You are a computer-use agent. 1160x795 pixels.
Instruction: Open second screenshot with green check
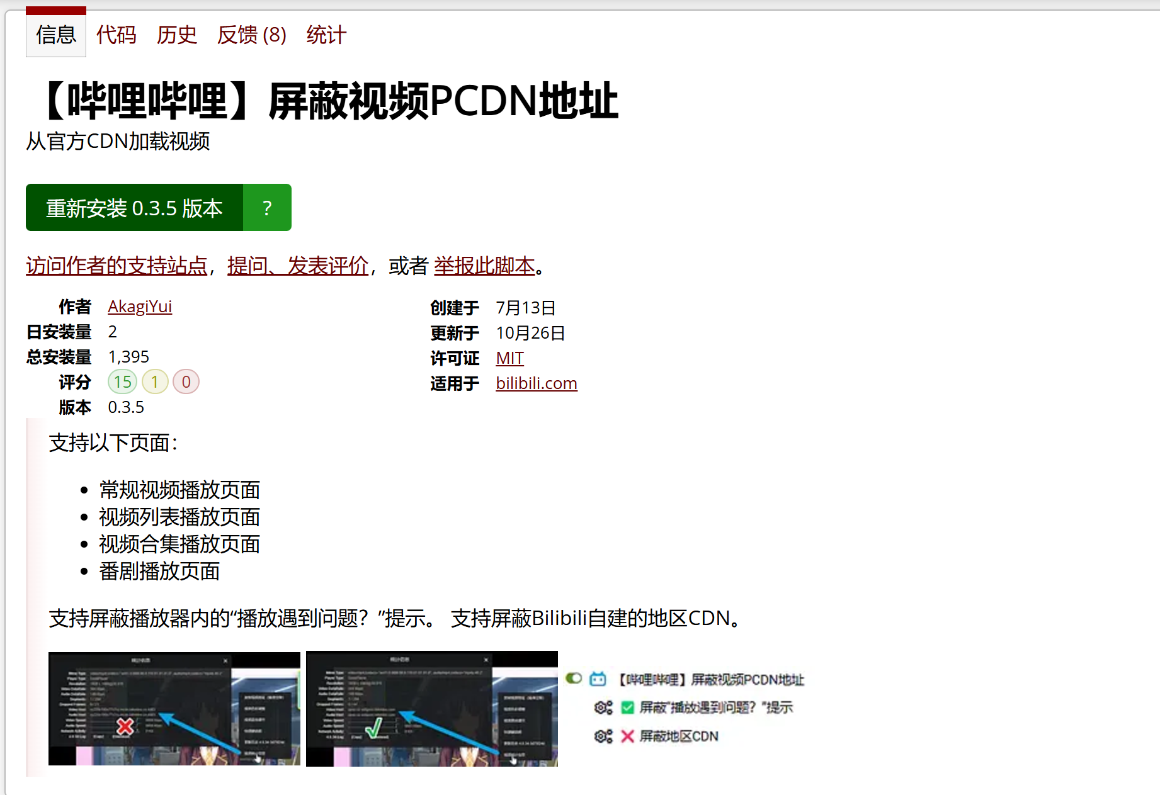pos(432,708)
